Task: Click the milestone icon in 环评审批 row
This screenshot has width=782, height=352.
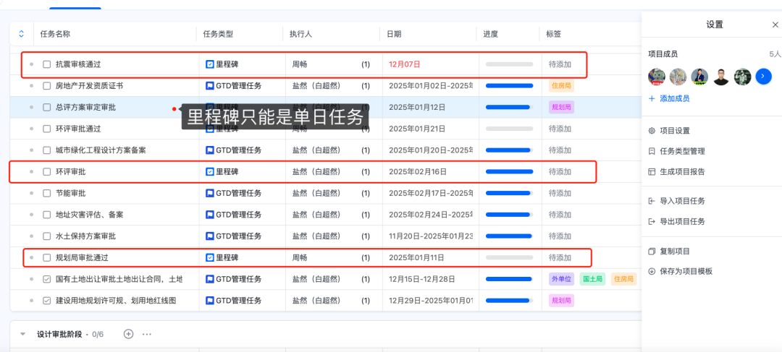Action: [210, 172]
